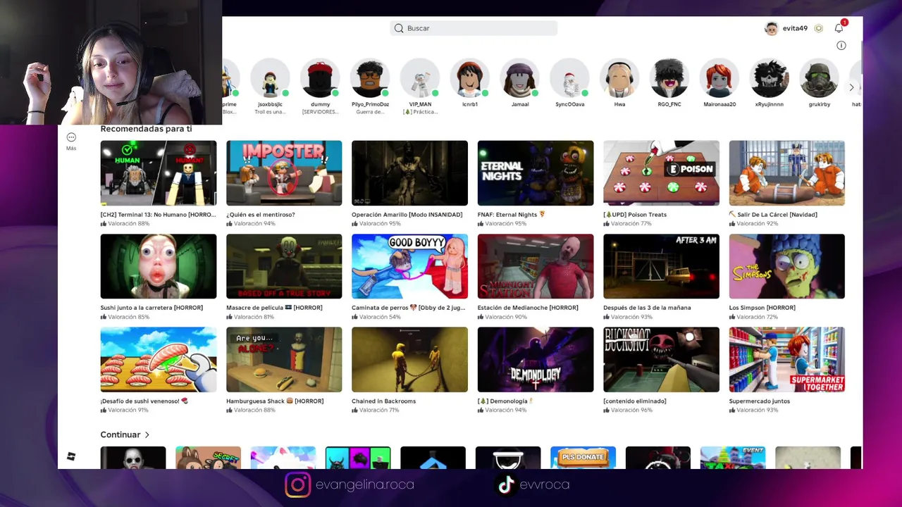Open friend dummy avatar
The height and width of the screenshot is (507, 902).
(320, 78)
